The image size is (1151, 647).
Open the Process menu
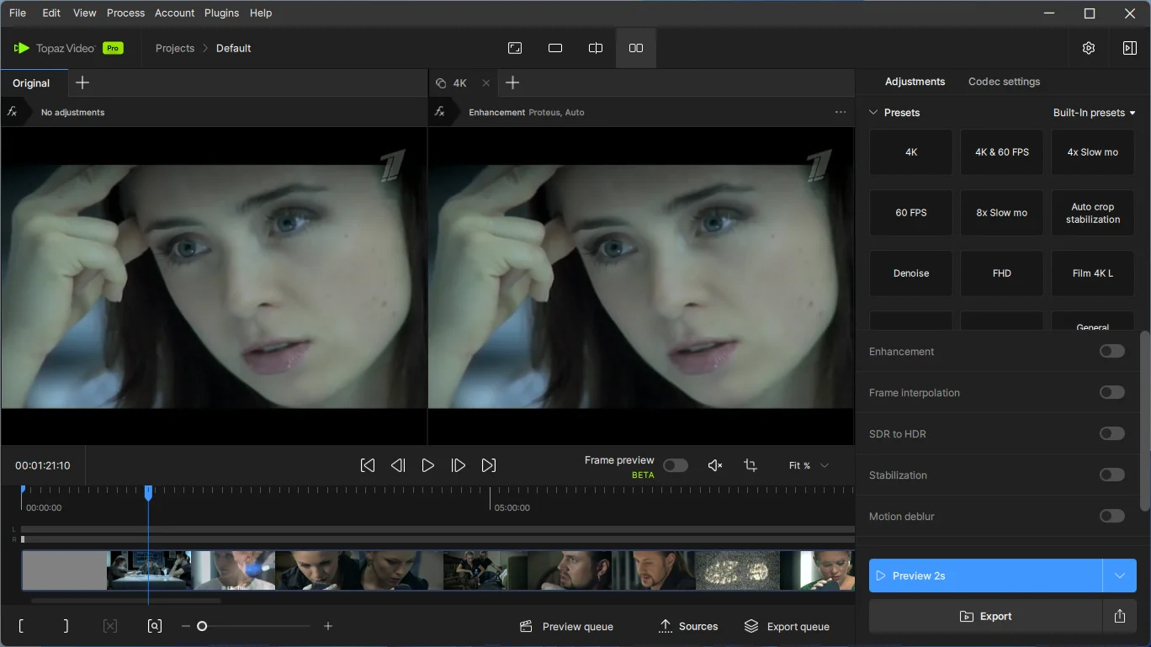126,13
